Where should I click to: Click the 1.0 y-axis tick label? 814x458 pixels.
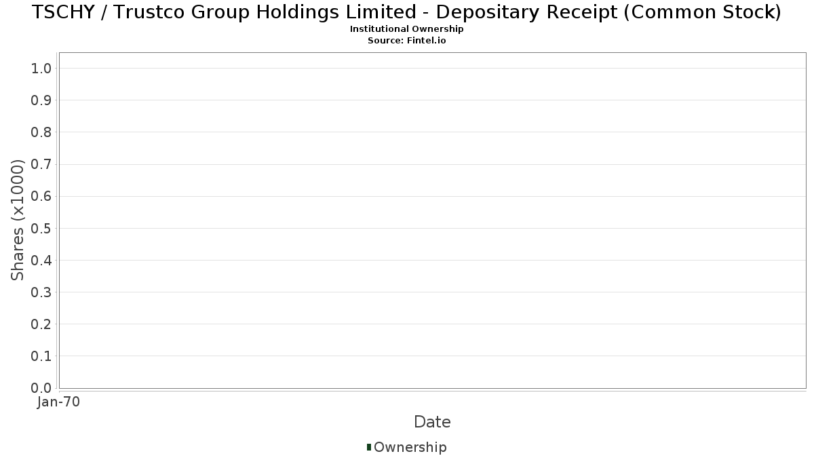pyautogui.click(x=41, y=68)
